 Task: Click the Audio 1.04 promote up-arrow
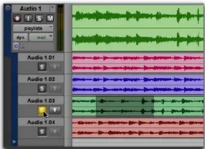tap(55, 131)
